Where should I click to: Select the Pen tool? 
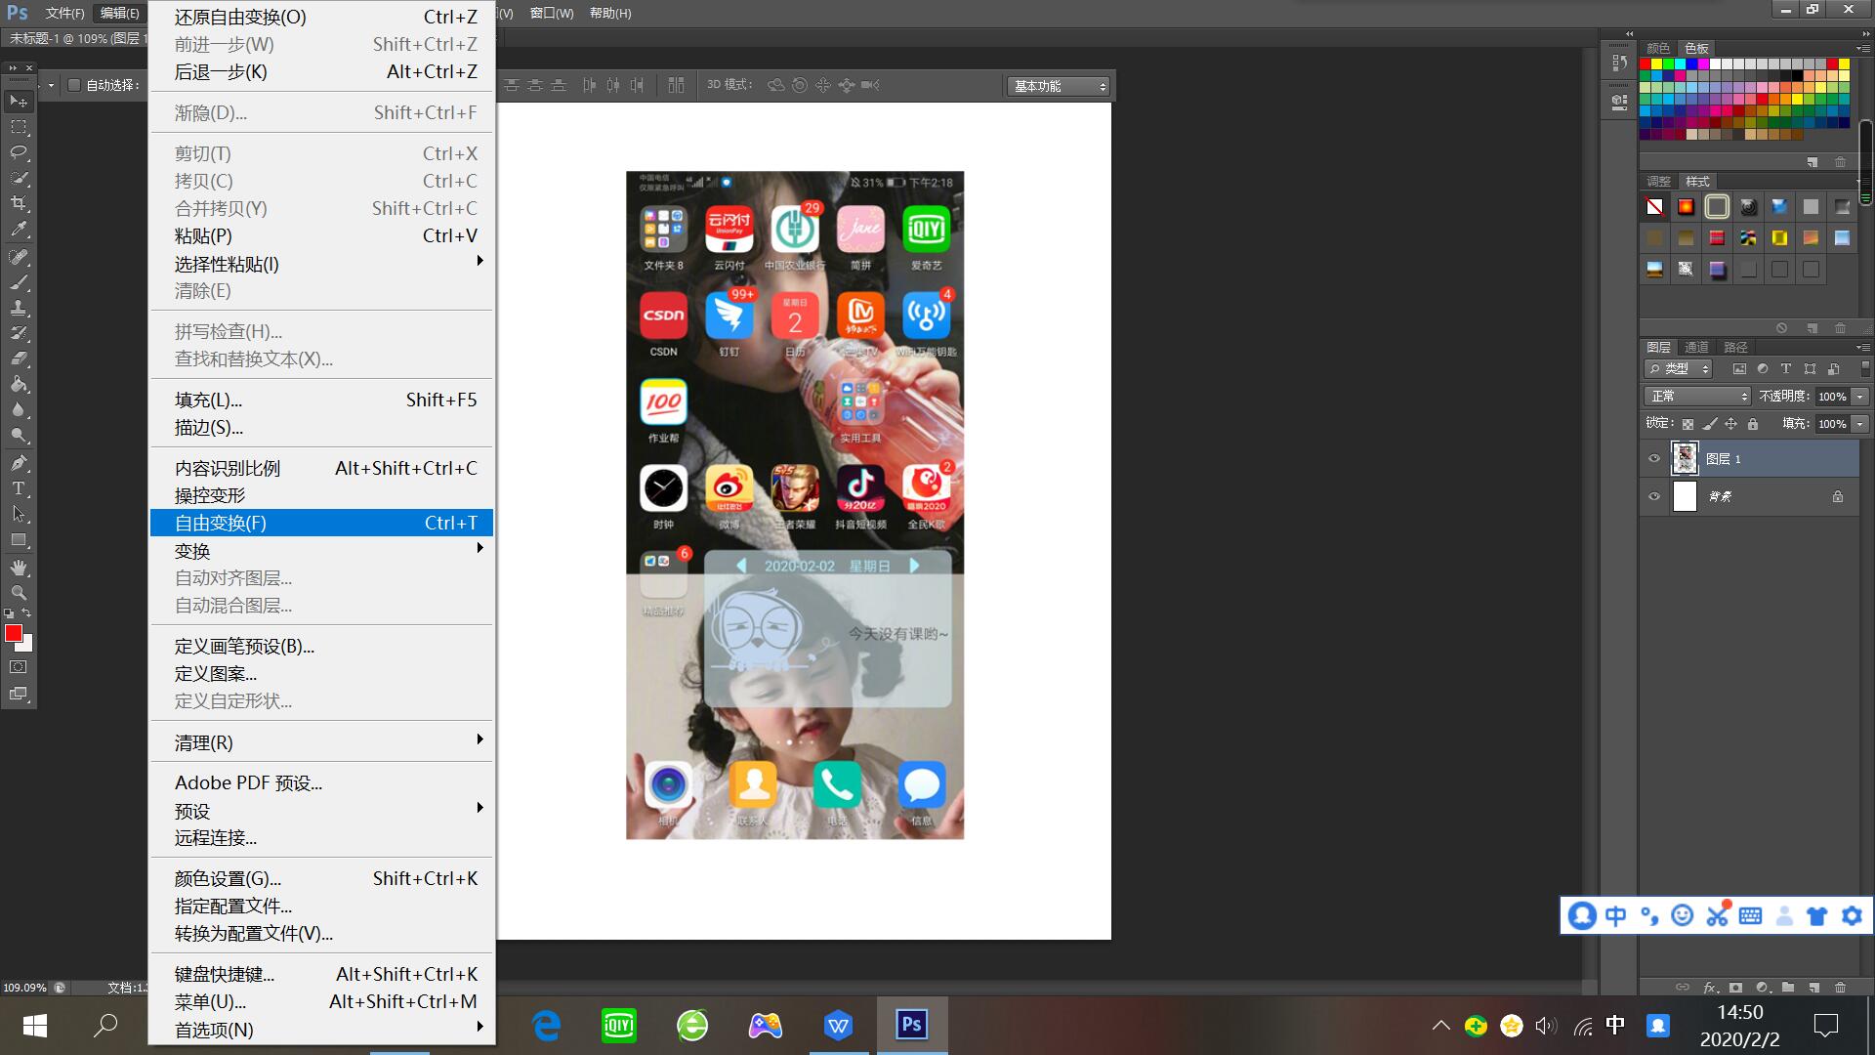pos(19,462)
